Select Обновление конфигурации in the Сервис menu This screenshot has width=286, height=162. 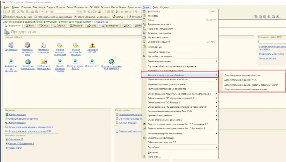[x=180, y=138]
